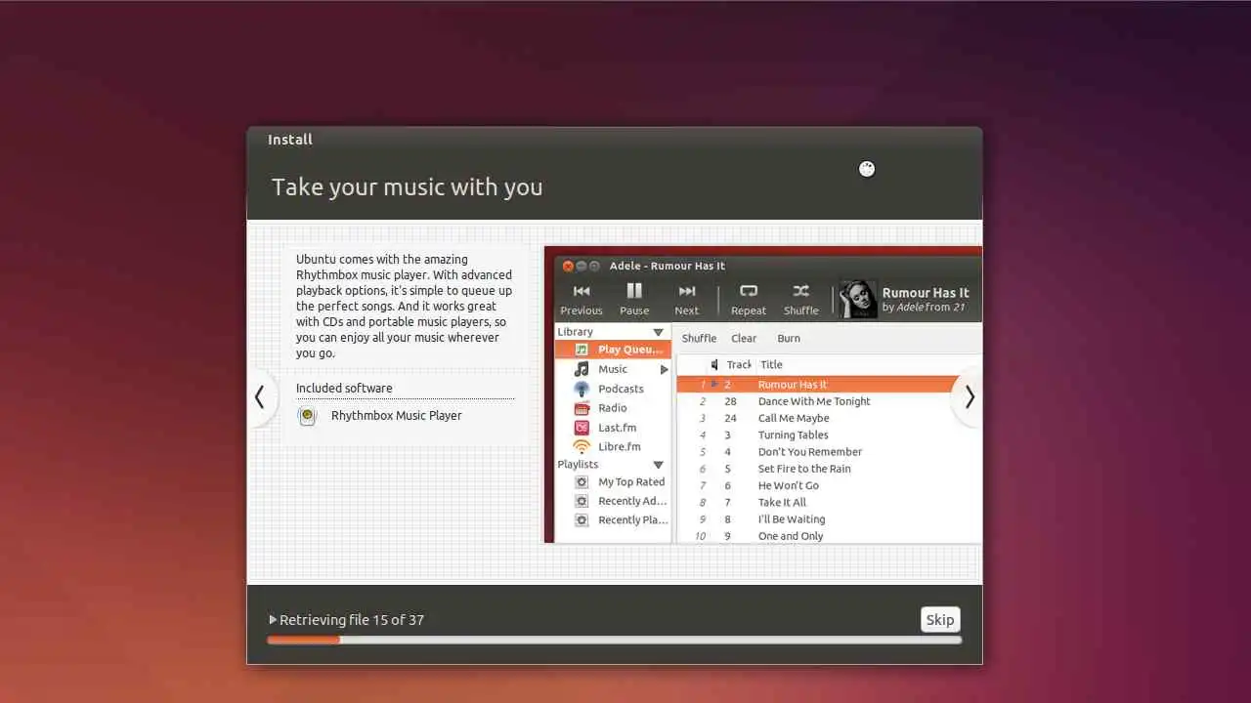
Task: Click the installation progress bar
Action: coord(614,641)
